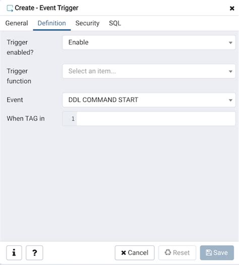Open the Trigger function 'Select an item...' box
Screen dimensions: 239x265
tap(149, 71)
